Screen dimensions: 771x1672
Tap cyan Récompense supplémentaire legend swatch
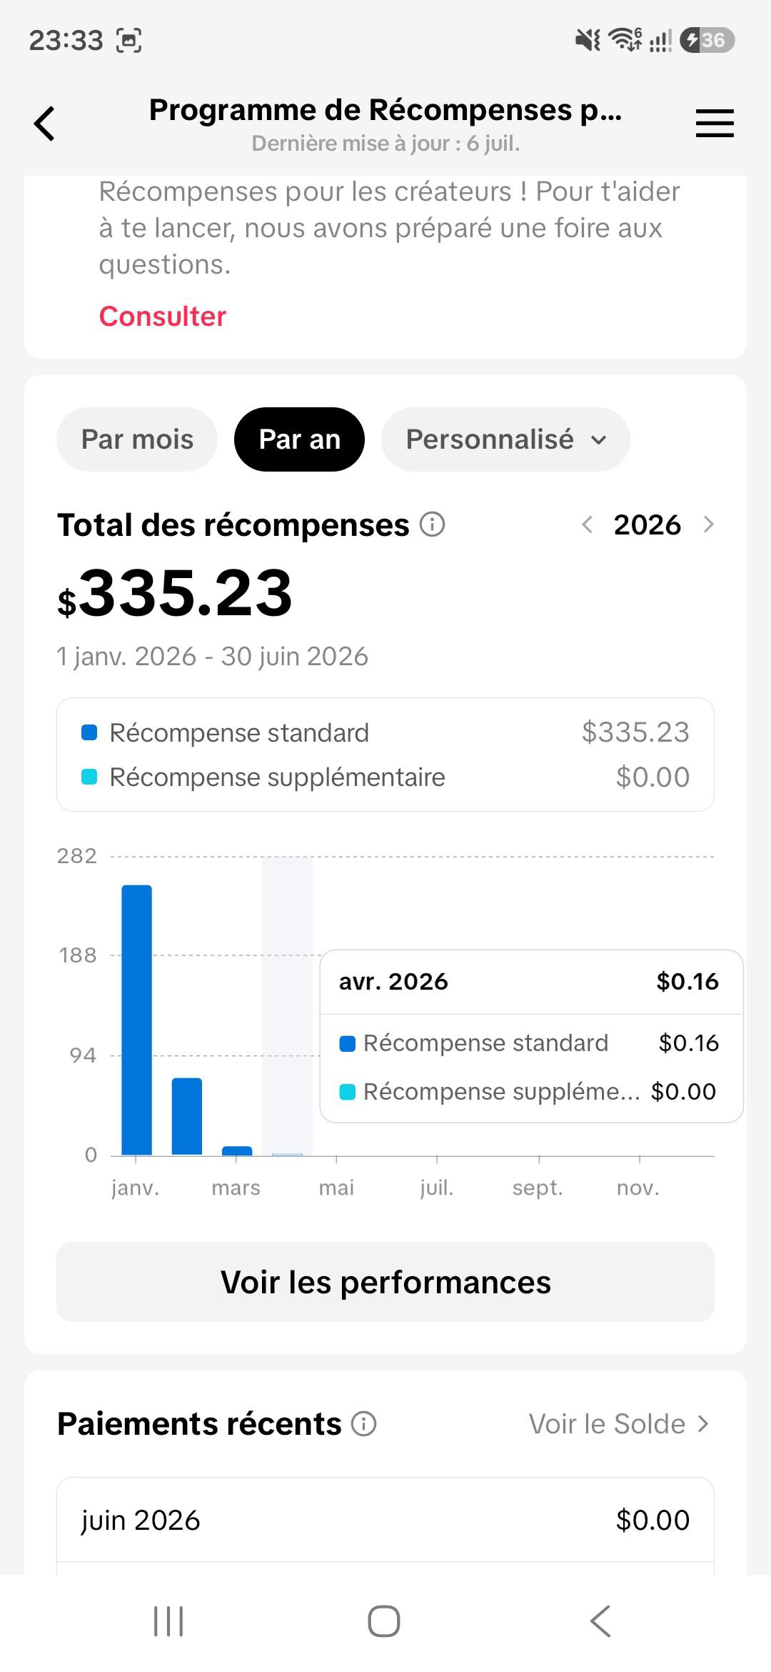coord(89,777)
